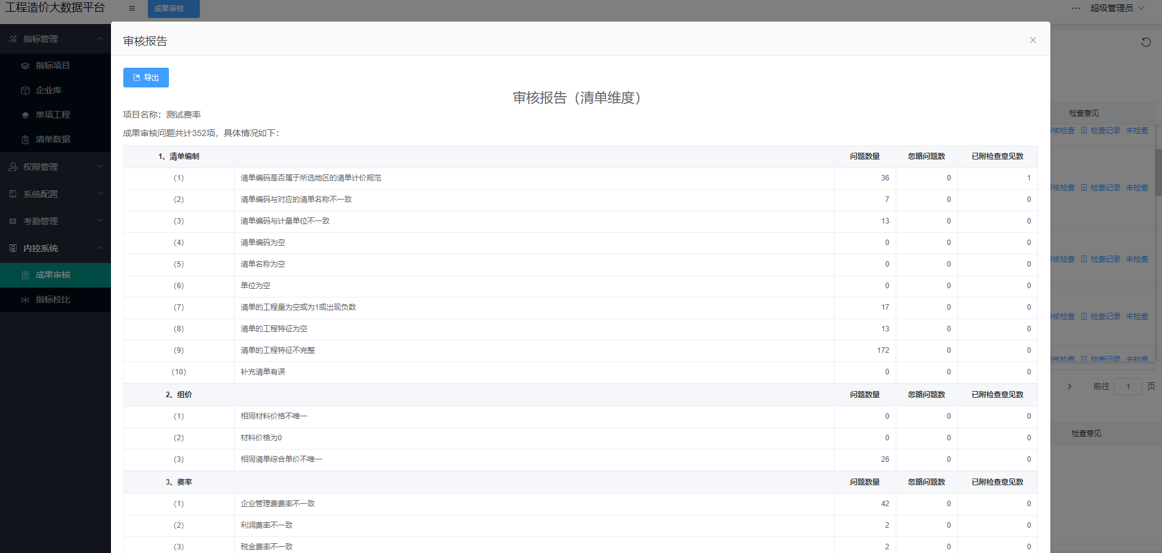Click the 企业库 sidebar icon
The image size is (1162, 553).
pyautogui.click(x=25, y=90)
